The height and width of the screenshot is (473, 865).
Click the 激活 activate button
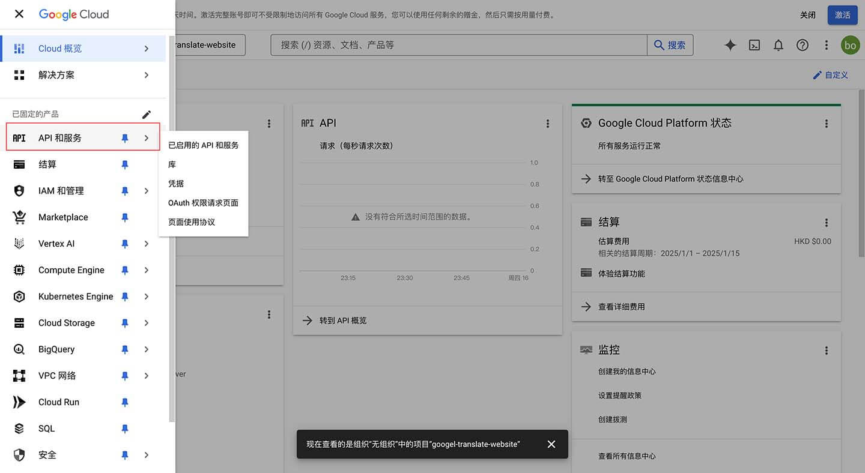[x=842, y=15]
